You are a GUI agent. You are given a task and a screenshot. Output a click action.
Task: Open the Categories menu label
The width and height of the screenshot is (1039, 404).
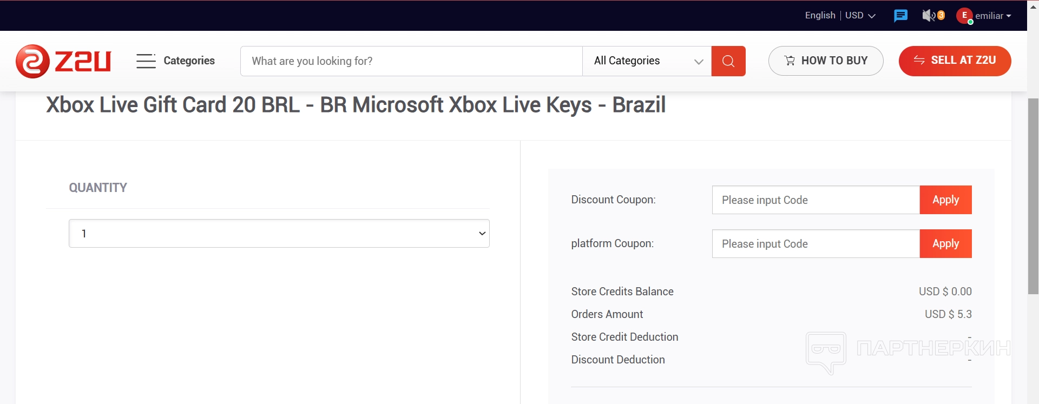click(x=189, y=61)
